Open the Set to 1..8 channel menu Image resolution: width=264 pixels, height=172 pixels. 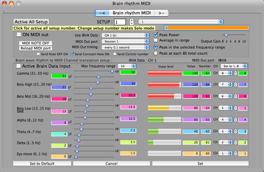click(234, 66)
